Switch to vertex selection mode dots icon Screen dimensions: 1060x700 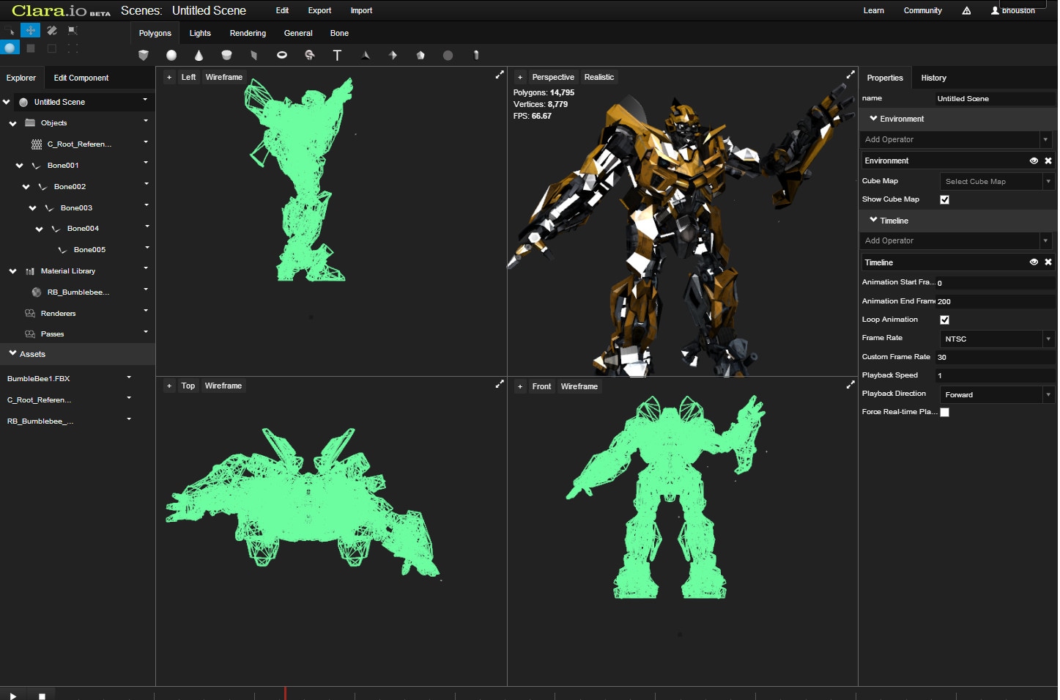[x=73, y=48]
